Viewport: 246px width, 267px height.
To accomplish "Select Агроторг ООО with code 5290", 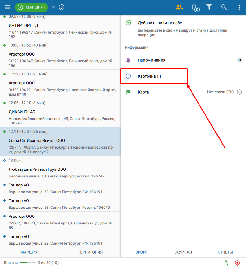I will 60,222.
